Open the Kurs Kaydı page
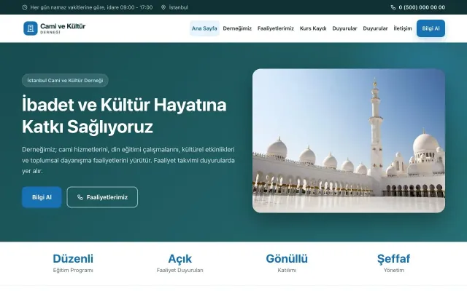This screenshot has width=467, height=291. (313, 28)
